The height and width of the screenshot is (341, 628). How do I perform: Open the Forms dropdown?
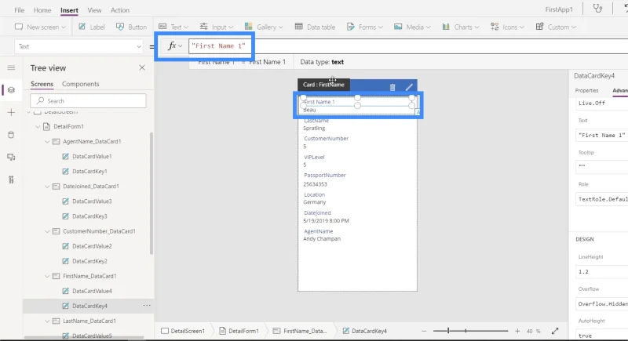click(x=365, y=27)
